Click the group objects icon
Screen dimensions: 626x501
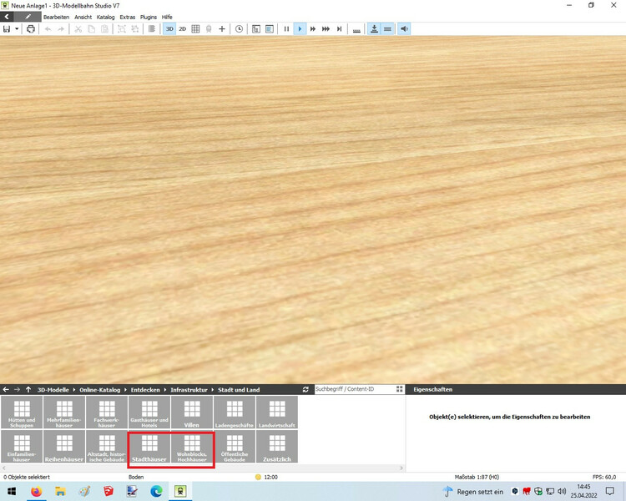point(122,28)
